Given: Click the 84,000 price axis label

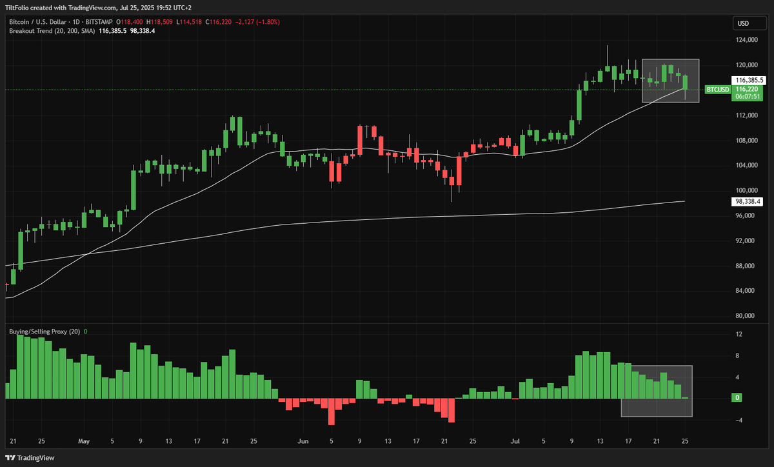Looking at the screenshot, I should tap(746, 291).
